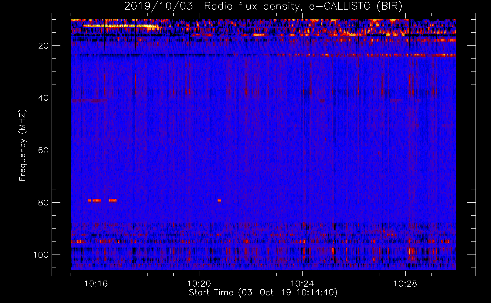Click the "Frequency (MHZ)" axis label

tap(23, 145)
